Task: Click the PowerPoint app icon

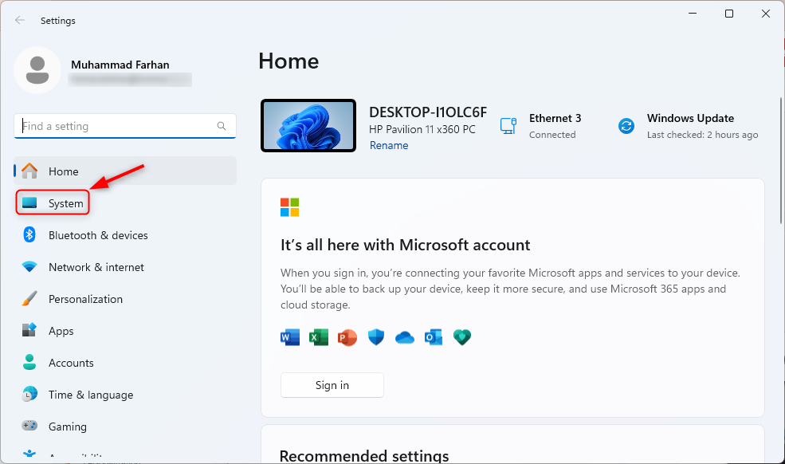Action: 347,337
